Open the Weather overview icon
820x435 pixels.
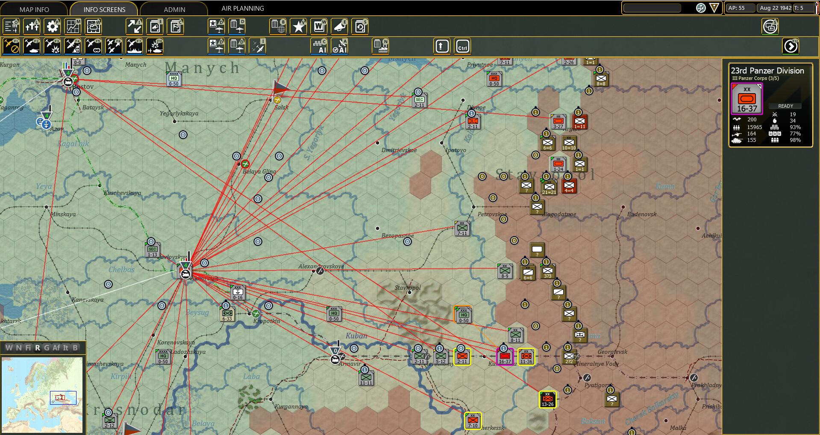pyautogui.click(x=93, y=26)
